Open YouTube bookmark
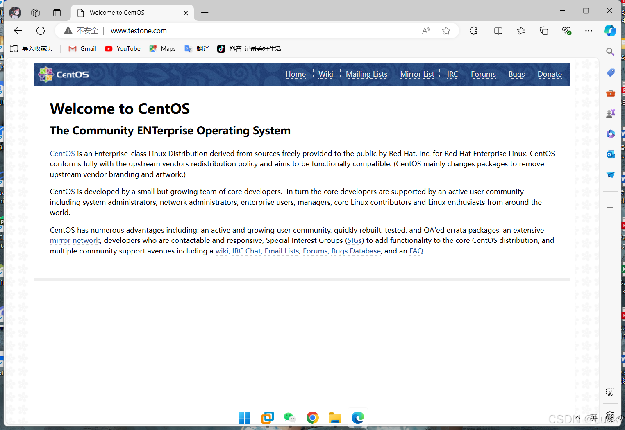This screenshot has width=625, height=430. (123, 49)
